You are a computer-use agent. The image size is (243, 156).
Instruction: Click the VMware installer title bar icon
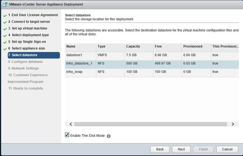(5, 5)
